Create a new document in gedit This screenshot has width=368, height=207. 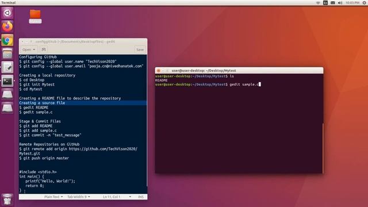point(44,49)
